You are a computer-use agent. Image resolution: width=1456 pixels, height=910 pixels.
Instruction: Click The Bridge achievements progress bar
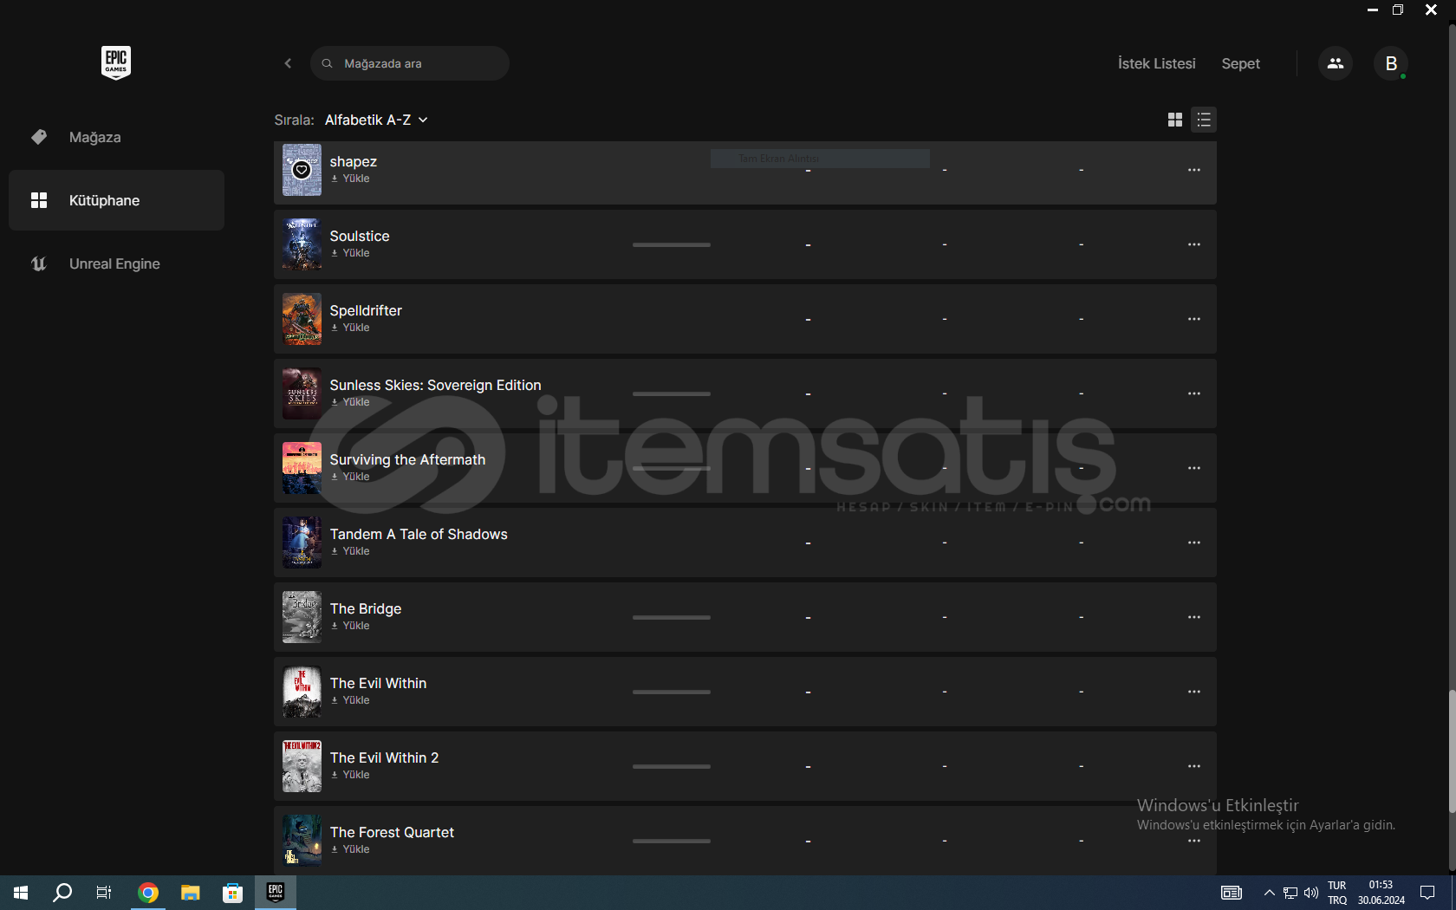pos(672,617)
